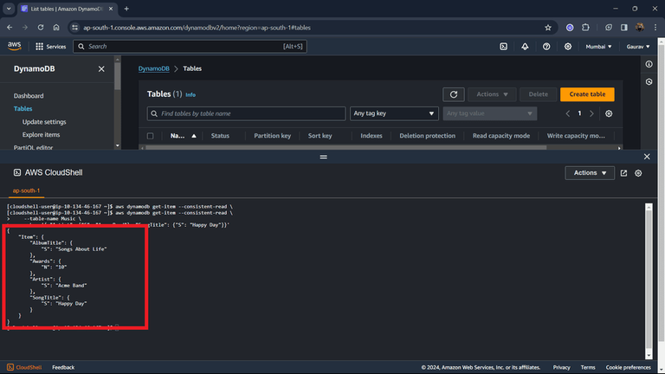Image resolution: width=665 pixels, height=374 pixels.
Task: Open the help question mark menu
Action: (x=546, y=47)
